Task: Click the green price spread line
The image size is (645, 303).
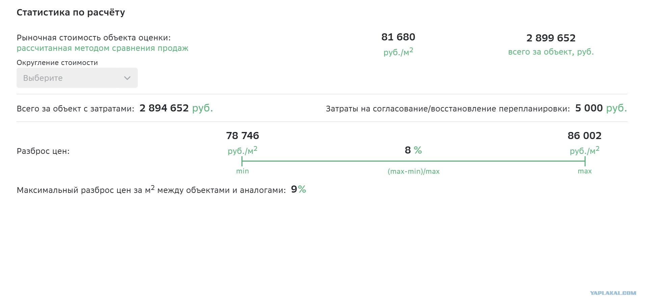Action: [413, 161]
